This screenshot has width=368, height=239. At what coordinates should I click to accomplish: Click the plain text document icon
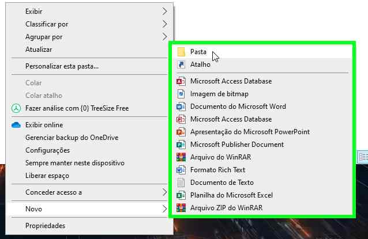click(181, 183)
